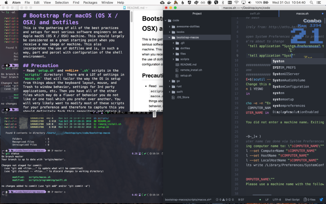Expand the .git folder chevron
The height and width of the screenshot is (204, 326).
pos(174,43)
